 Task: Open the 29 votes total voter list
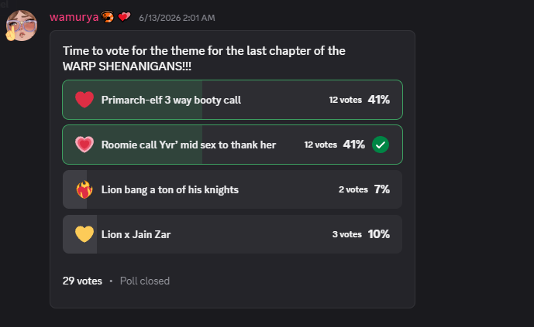coord(82,281)
